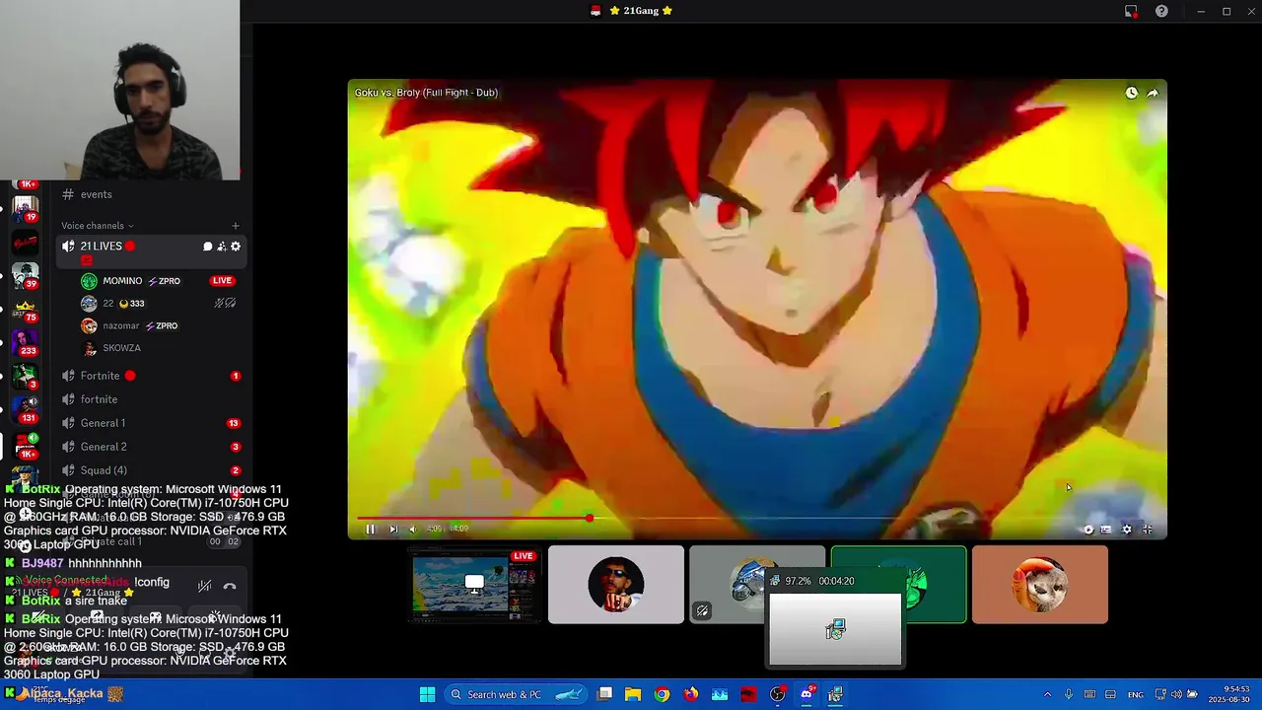
Task: Exit fullscreen in the video player
Action: pos(1148,530)
